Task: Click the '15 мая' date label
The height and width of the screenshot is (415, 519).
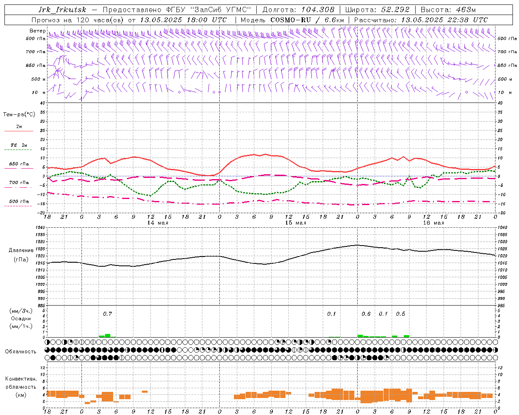Action: pos(296,223)
